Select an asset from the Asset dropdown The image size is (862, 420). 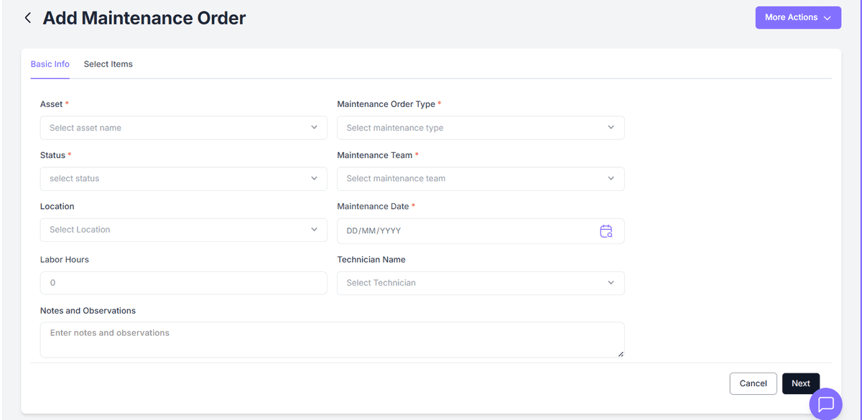point(183,127)
